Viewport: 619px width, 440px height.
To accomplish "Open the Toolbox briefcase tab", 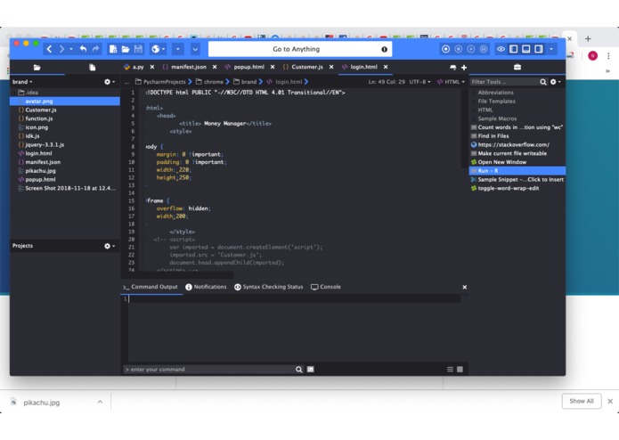I will click(517, 67).
